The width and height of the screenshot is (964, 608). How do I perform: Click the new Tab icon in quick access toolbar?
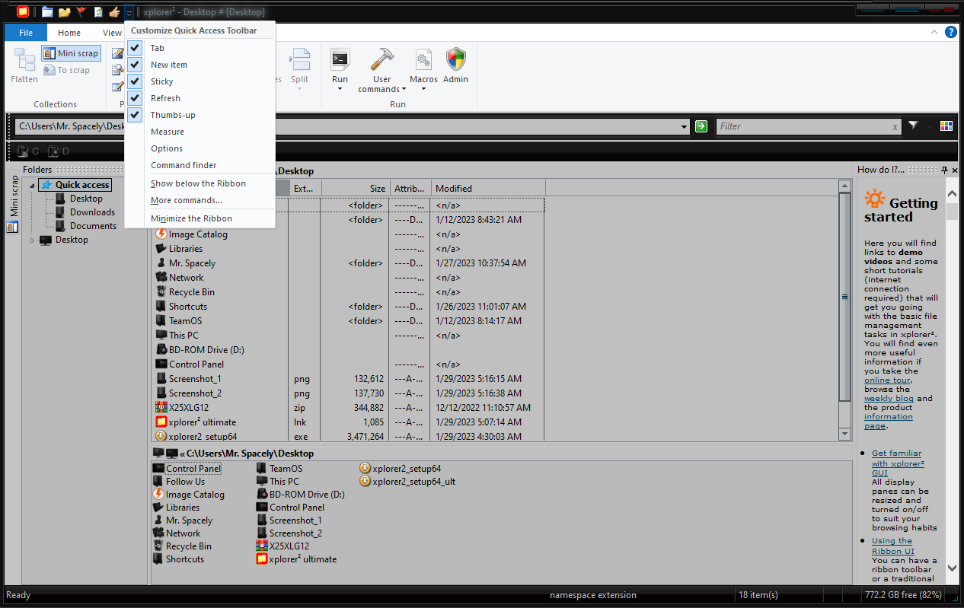48,12
